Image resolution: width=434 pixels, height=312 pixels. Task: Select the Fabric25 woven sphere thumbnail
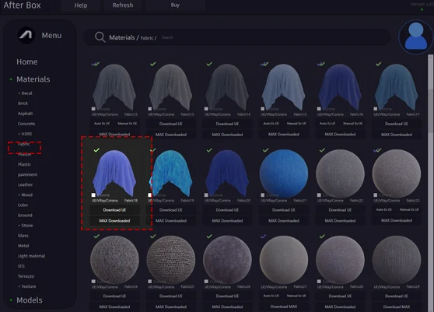tap(171, 260)
